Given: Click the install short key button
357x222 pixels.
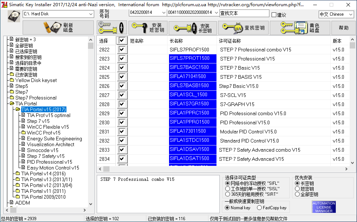Looking at the screenshot, I should 148,28.
